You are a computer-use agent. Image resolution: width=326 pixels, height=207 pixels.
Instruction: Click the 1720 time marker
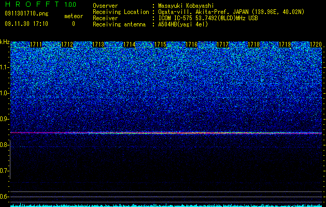point(316,45)
